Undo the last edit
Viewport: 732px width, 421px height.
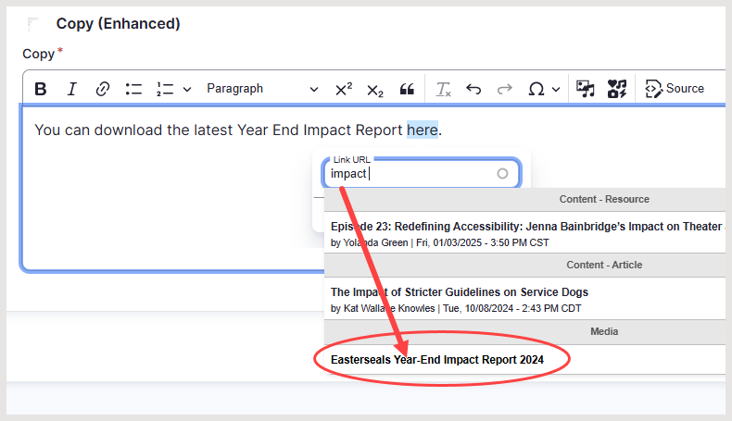point(473,89)
